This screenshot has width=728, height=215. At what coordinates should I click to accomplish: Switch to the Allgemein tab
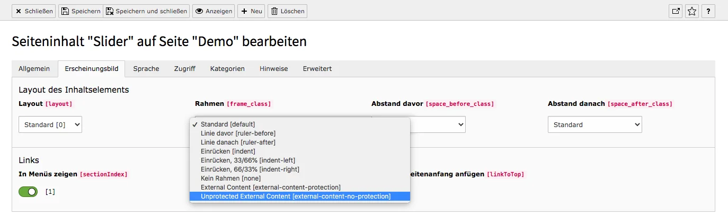(34, 69)
